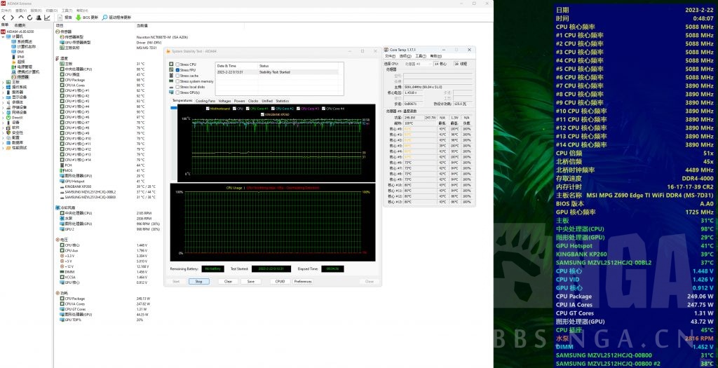The image size is (718, 368).
Task: Select 传感器 item in the tree
Action: click(22, 77)
